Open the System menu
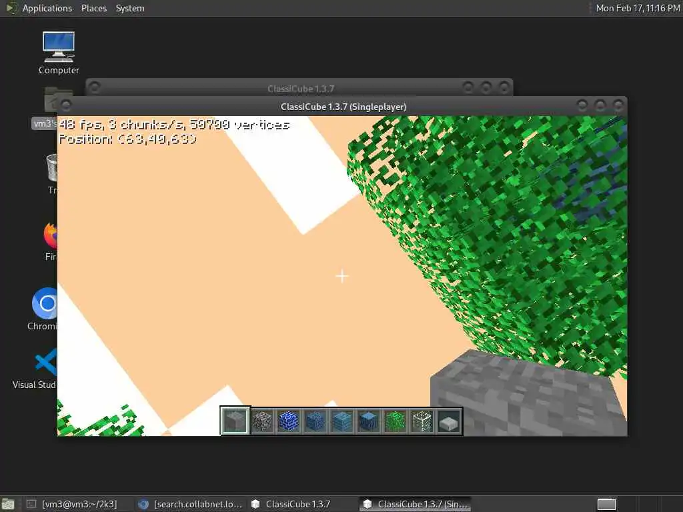The image size is (683, 512). coord(130,8)
